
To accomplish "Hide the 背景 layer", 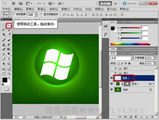I will pyautogui.click(x=112, y=90).
